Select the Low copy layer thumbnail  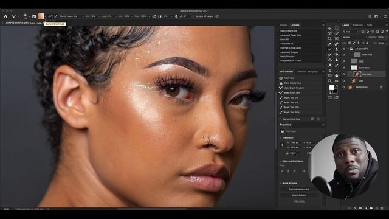pos(357,74)
